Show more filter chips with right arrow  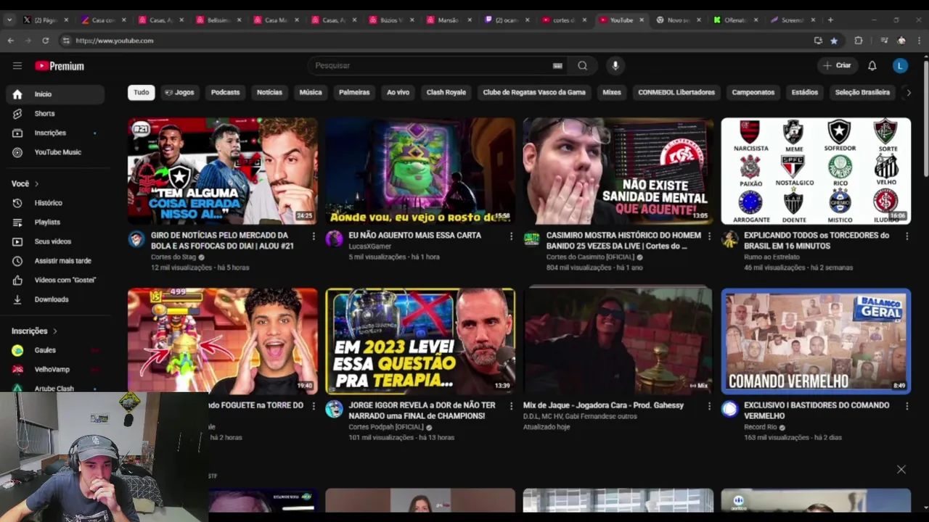pyautogui.click(x=908, y=93)
